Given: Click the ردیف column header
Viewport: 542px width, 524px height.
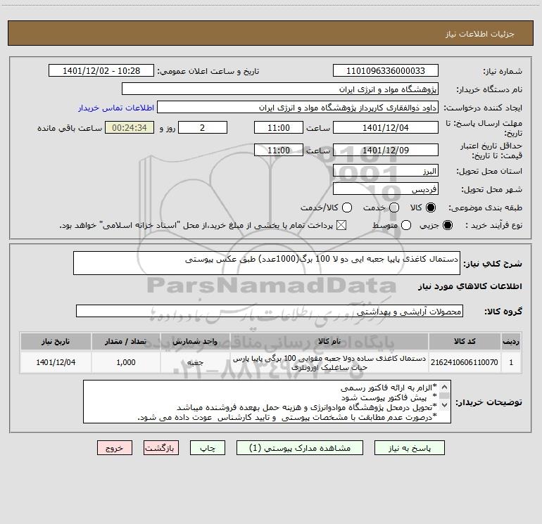Looking at the screenshot, I should click(x=511, y=341).
